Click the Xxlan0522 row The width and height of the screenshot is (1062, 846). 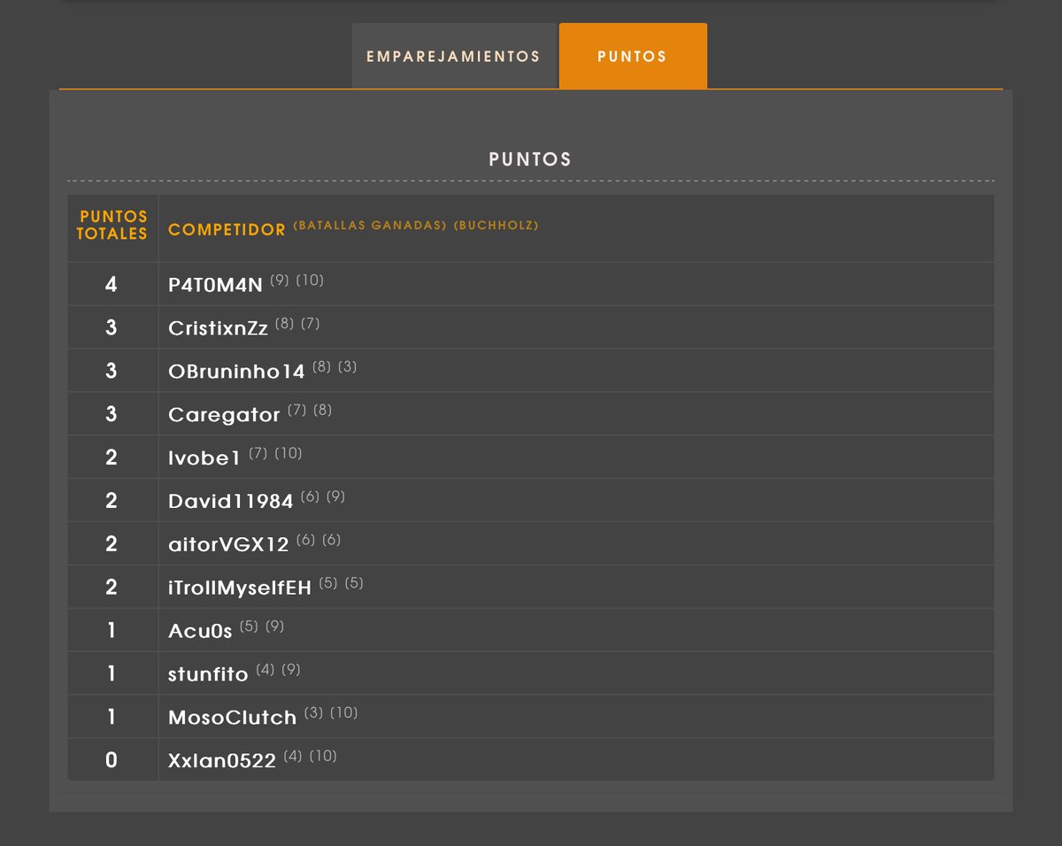click(x=220, y=759)
